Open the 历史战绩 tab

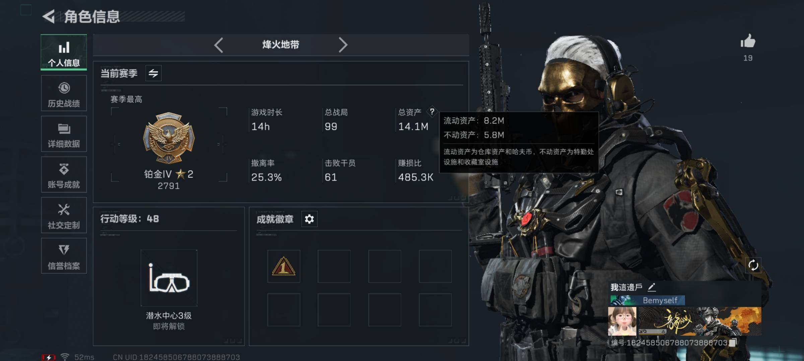[x=64, y=93]
